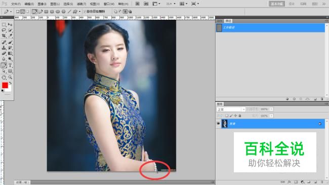Image resolution: width=329 pixels, height=185 pixels.
Task: Select the Hand tool
Action: click(x=4, y=78)
